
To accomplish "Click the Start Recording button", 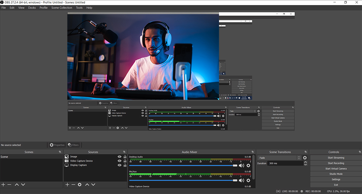I will [336, 163].
